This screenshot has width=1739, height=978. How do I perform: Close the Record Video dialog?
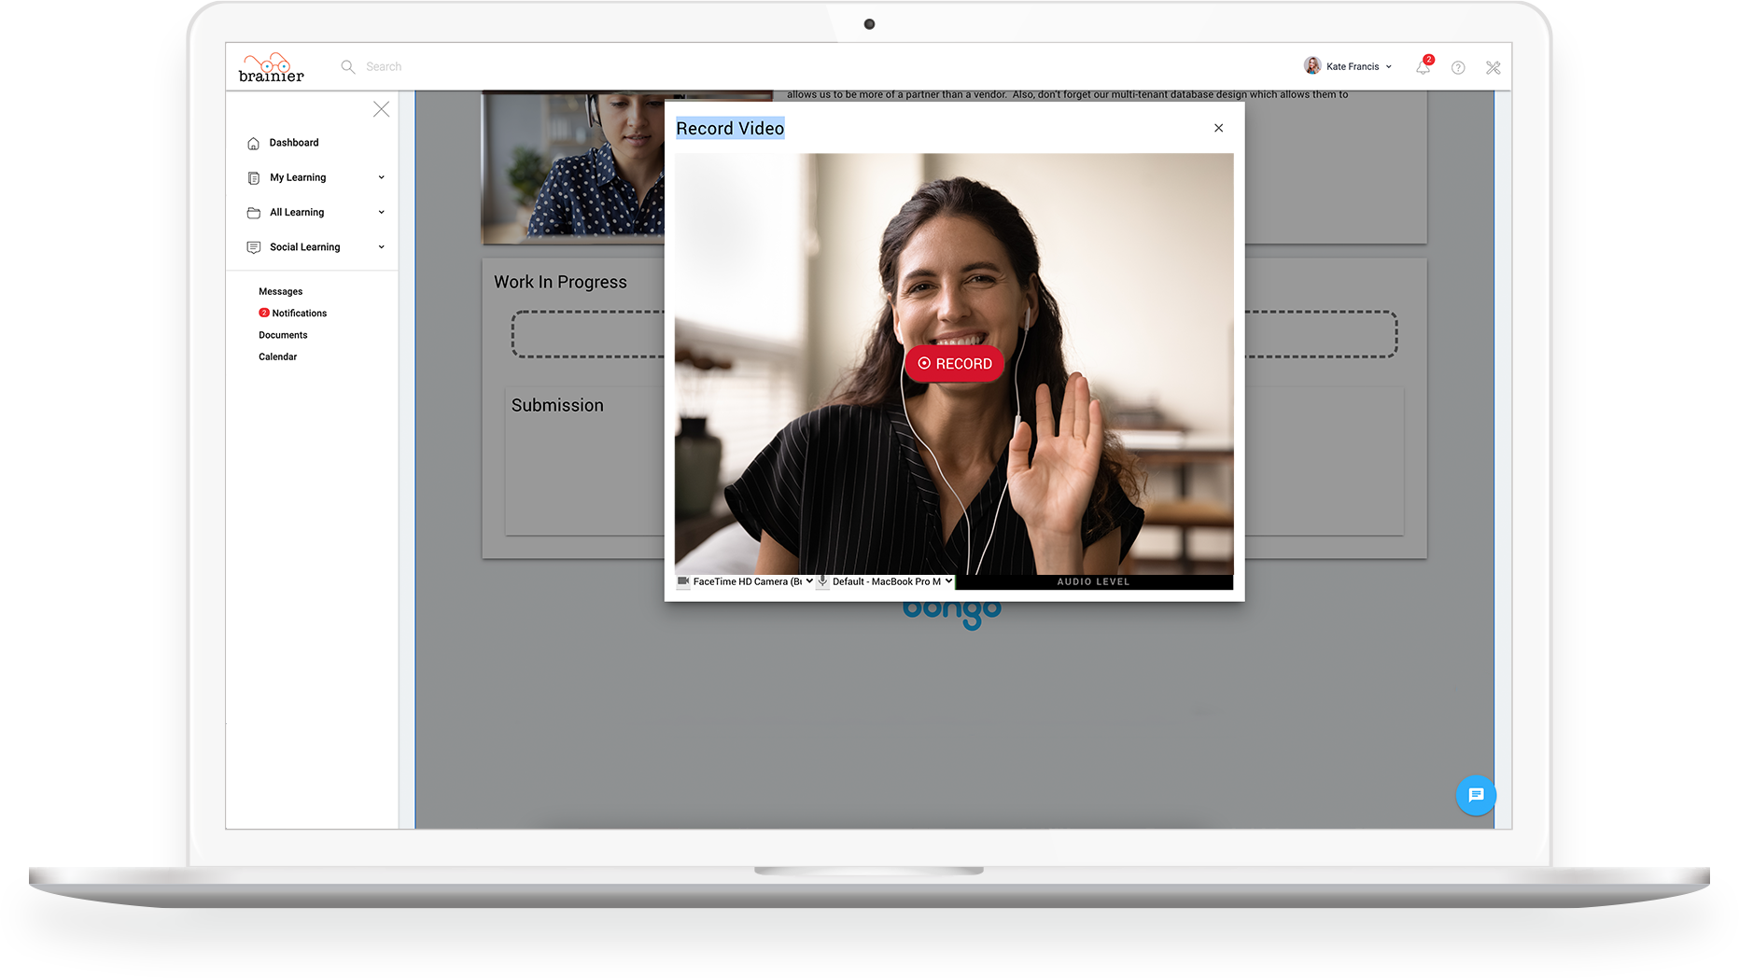coord(1218,128)
